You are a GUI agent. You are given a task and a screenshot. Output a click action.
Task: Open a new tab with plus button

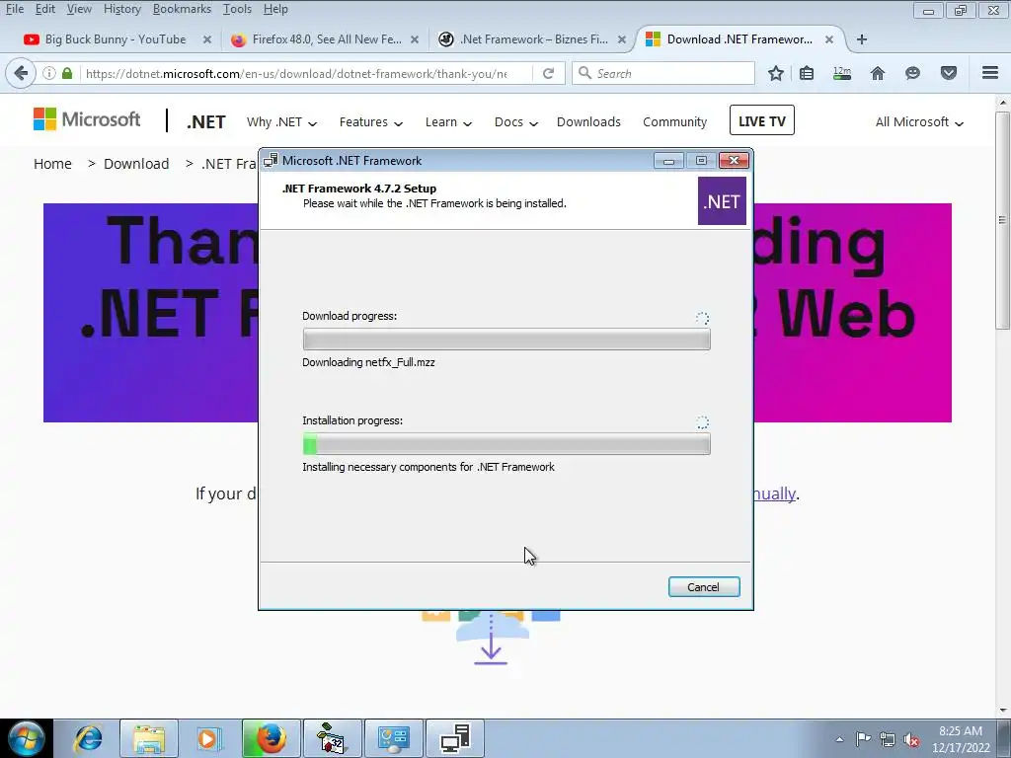click(x=861, y=39)
